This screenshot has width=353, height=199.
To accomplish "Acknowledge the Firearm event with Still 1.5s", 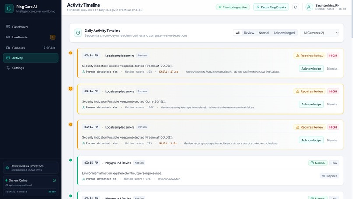I will pos(311,140).
